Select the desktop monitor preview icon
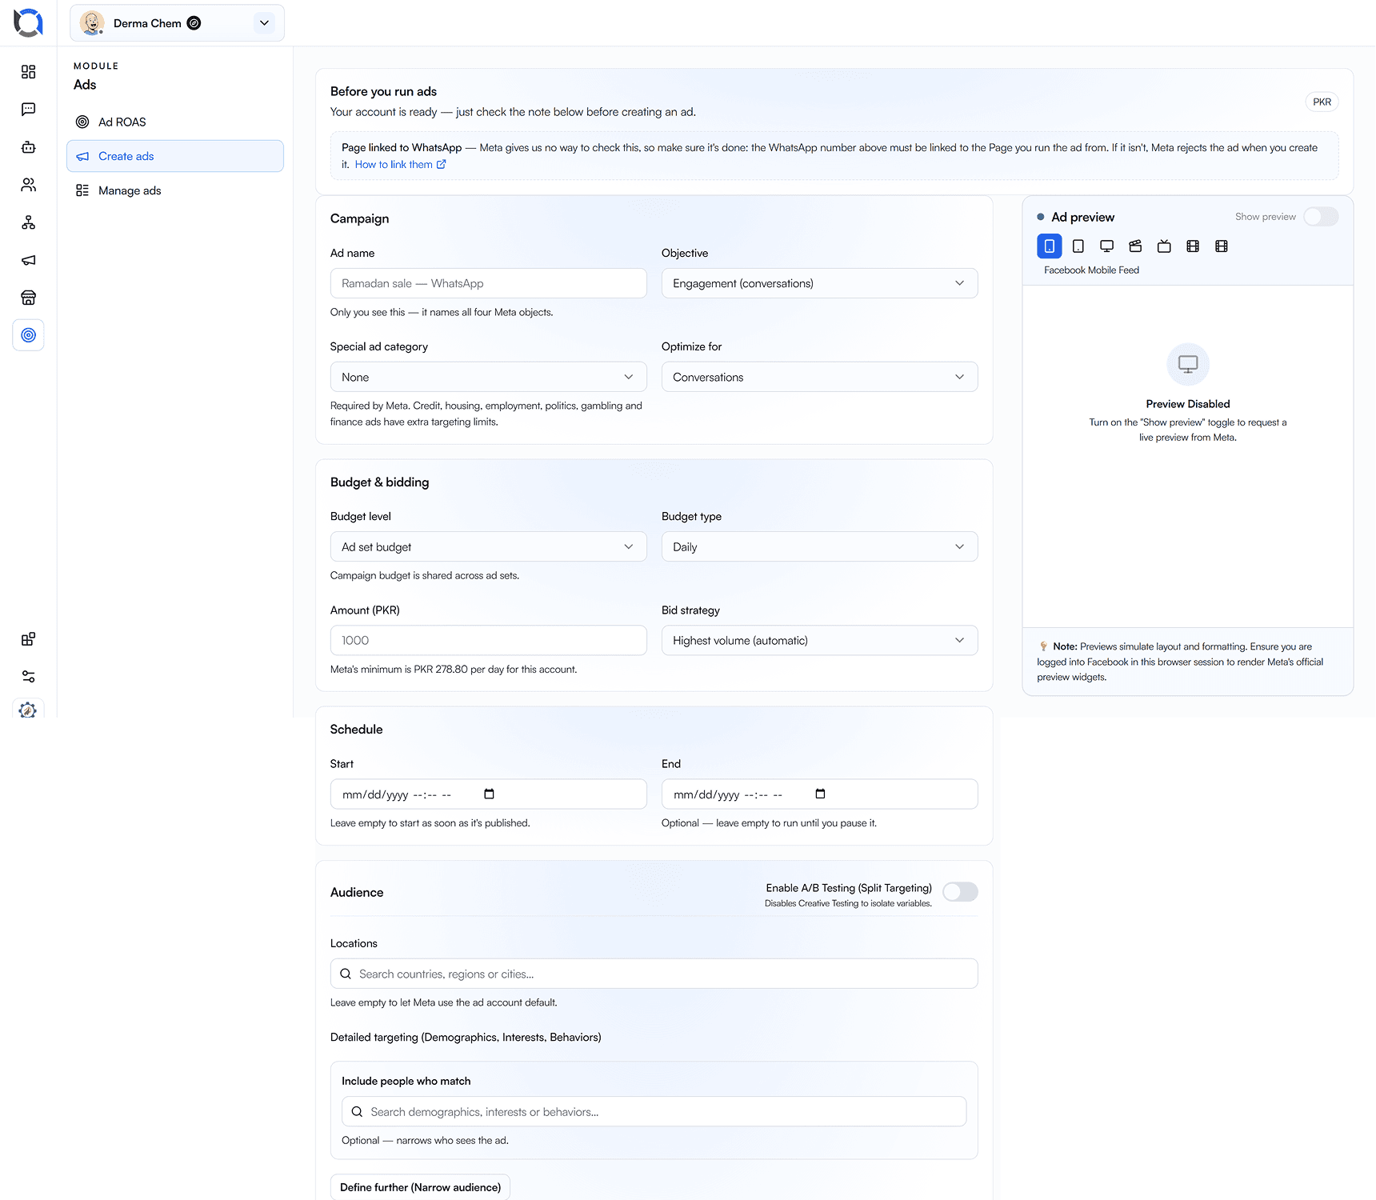This screenshot has width=1376, height=1200. (1106, 246)
